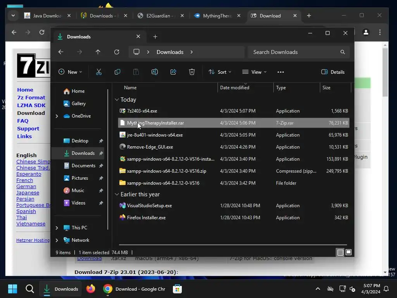Click the Hetzner Hosting link
397x298 pixels.
coord(33,240)
